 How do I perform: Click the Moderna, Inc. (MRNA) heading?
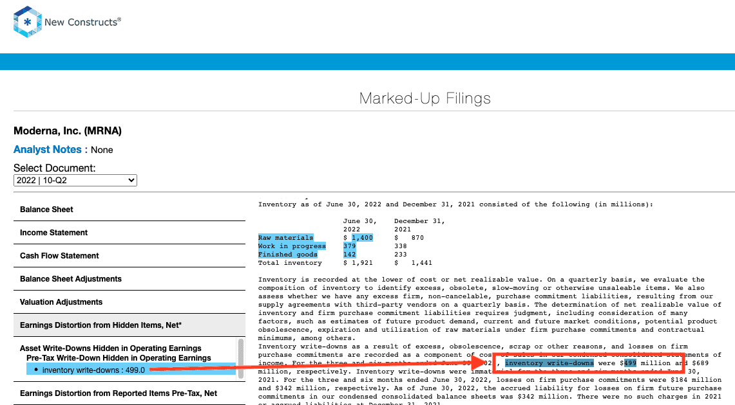click(x=68, y=131)
